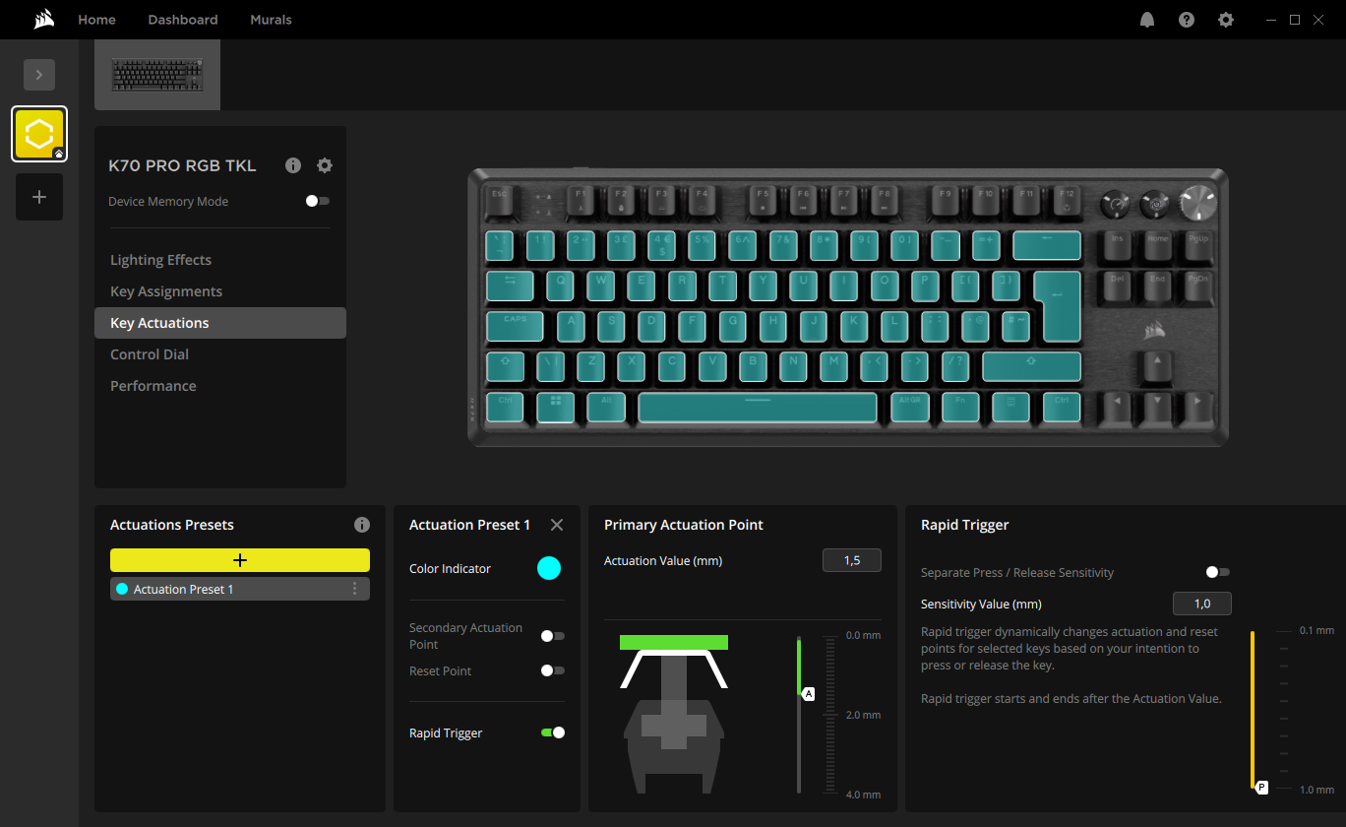Image resolution: width=1346 pixels, height=827 pixels.
Task: Show K70 PRO RGB TKL device info
Action: click(x=293, y=165)
